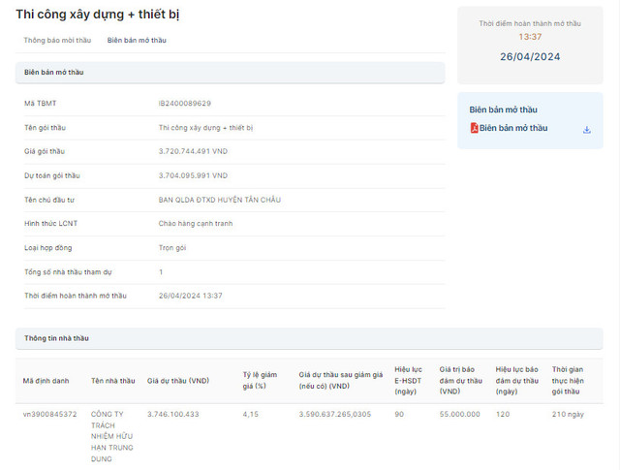
Task: Select the Biên bản mở thầu tab
Action: (137, 41)
